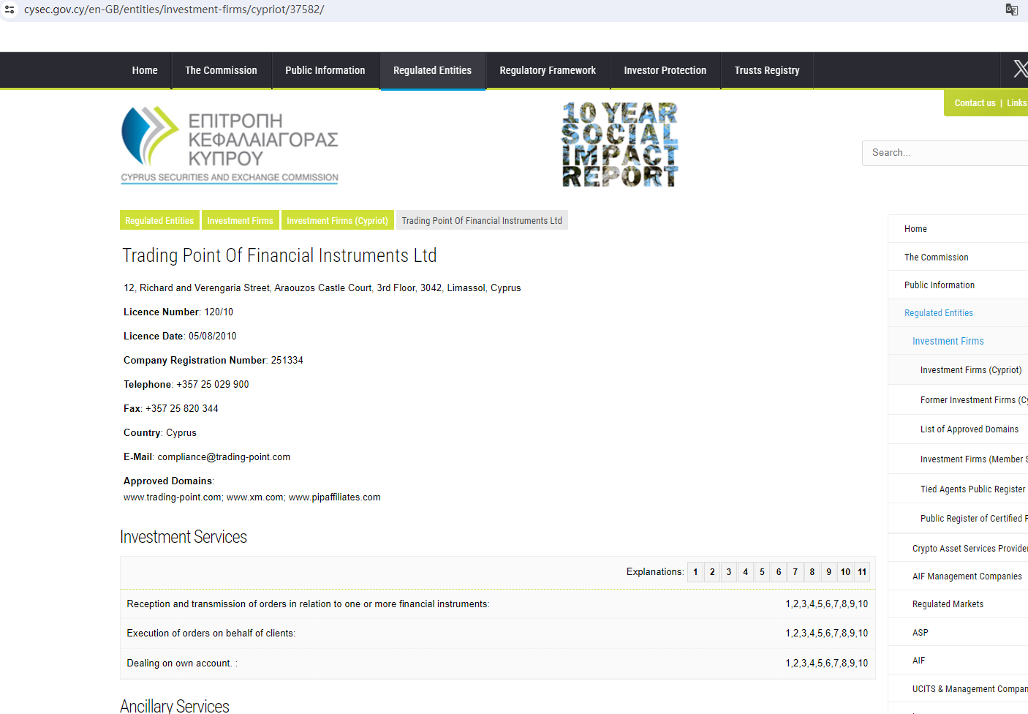Select Regulated Entities in sidebar menu
Viewport: 1028px width, 714px height.
(x=958, y=313)
